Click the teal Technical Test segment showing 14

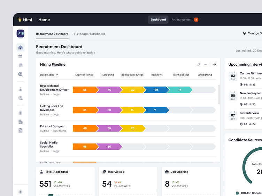pos(179,90)
